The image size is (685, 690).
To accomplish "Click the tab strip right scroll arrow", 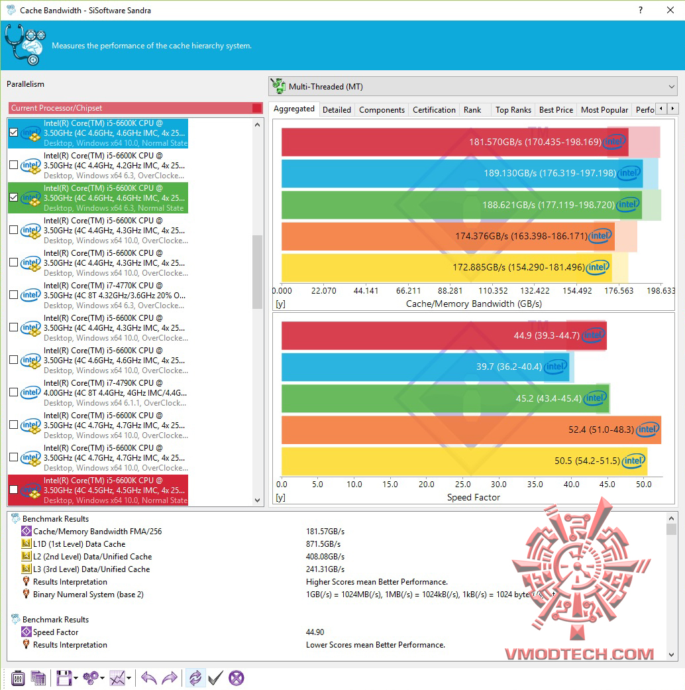I will pos(672,108).
